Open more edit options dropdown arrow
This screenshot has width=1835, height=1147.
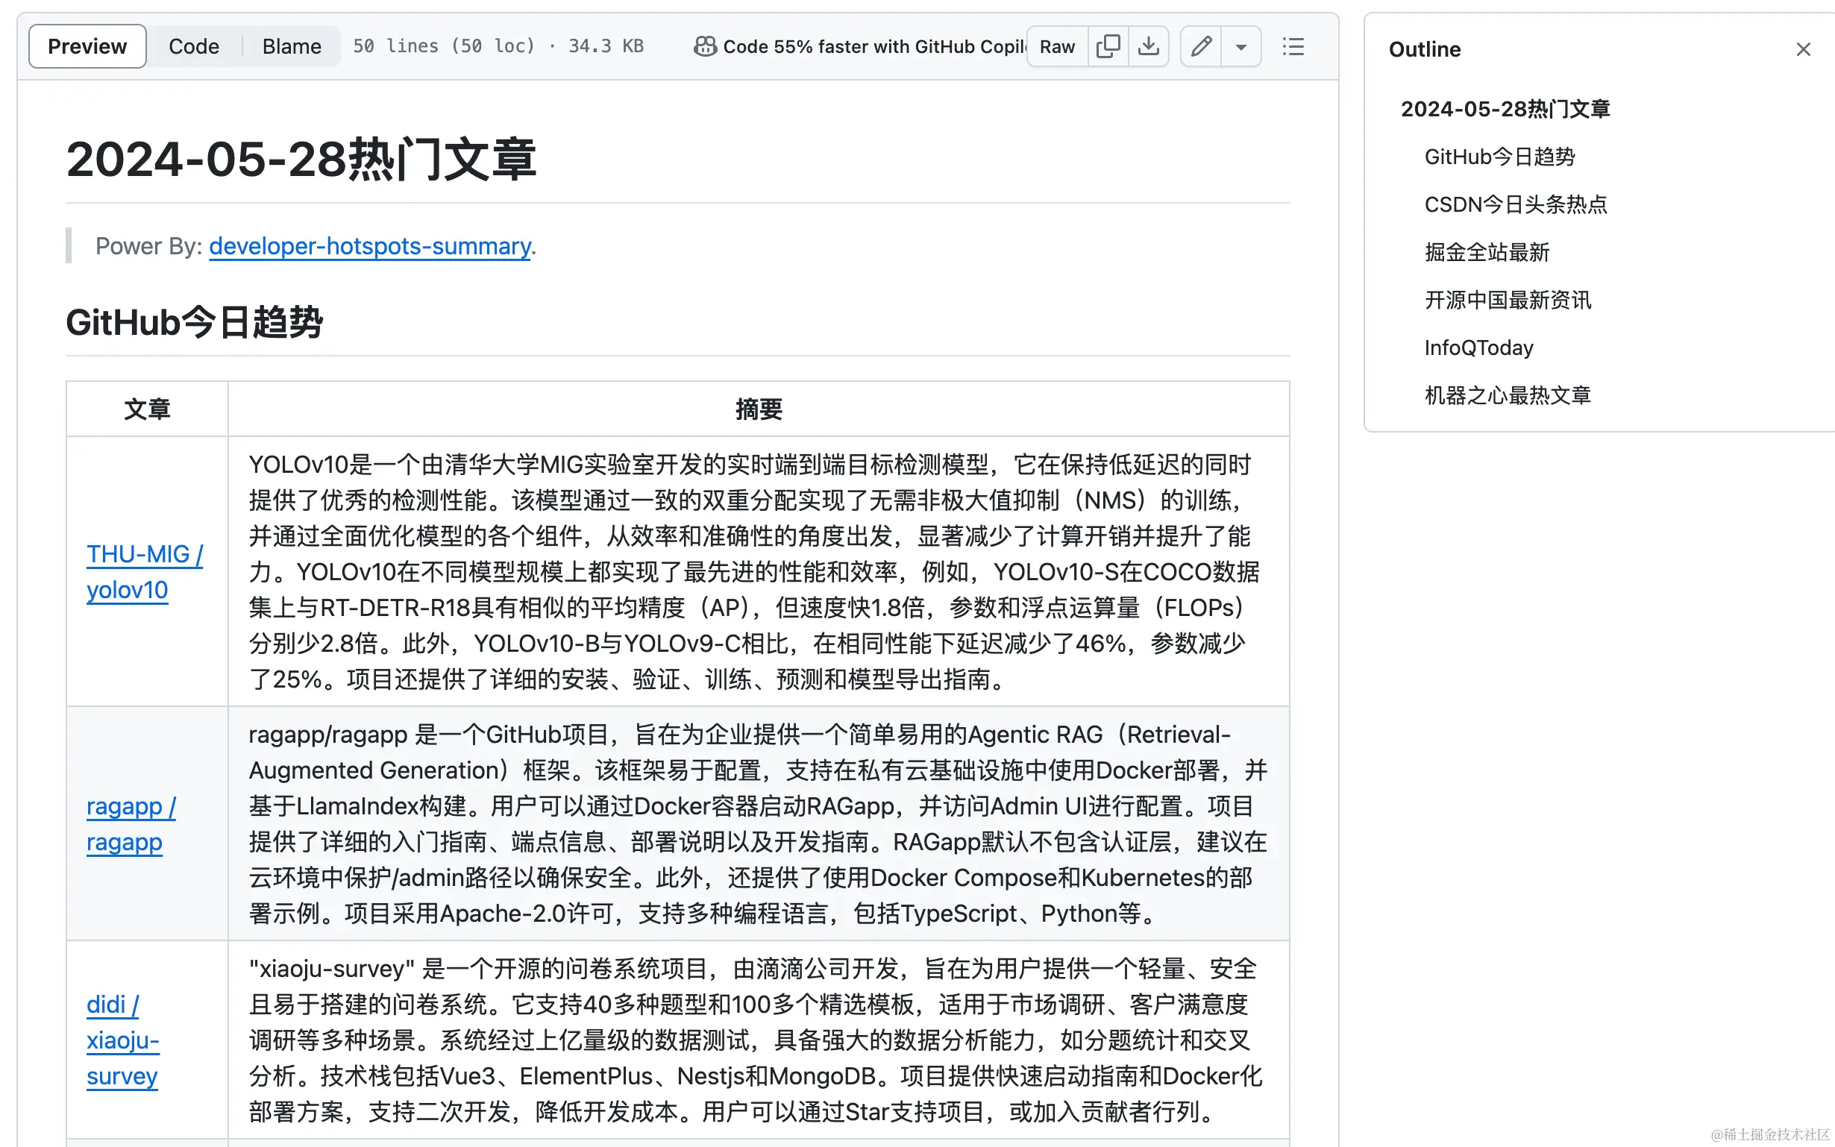click(1241, 46)
